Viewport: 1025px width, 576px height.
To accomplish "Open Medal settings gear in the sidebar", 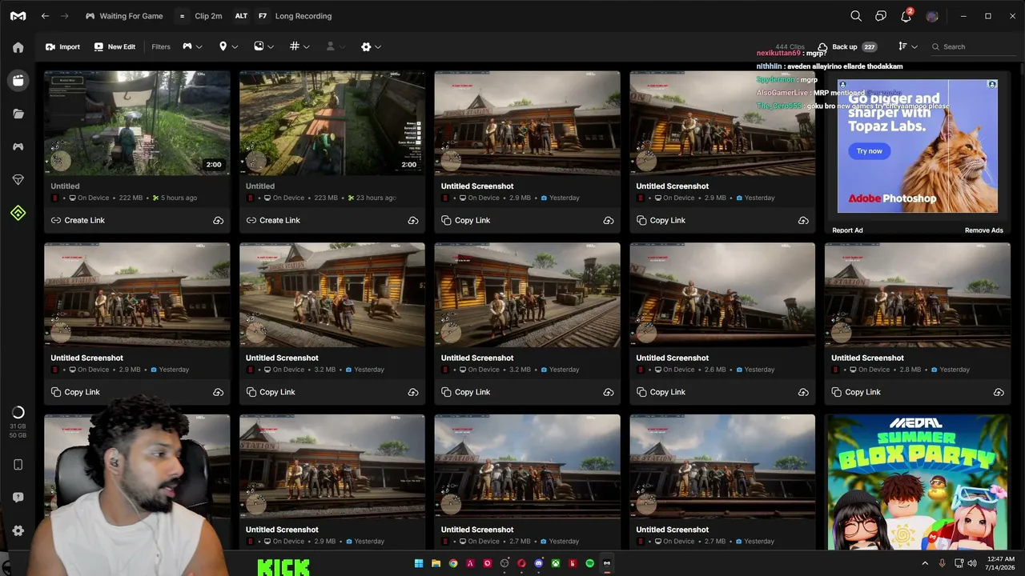I will (x=18, y=530).
